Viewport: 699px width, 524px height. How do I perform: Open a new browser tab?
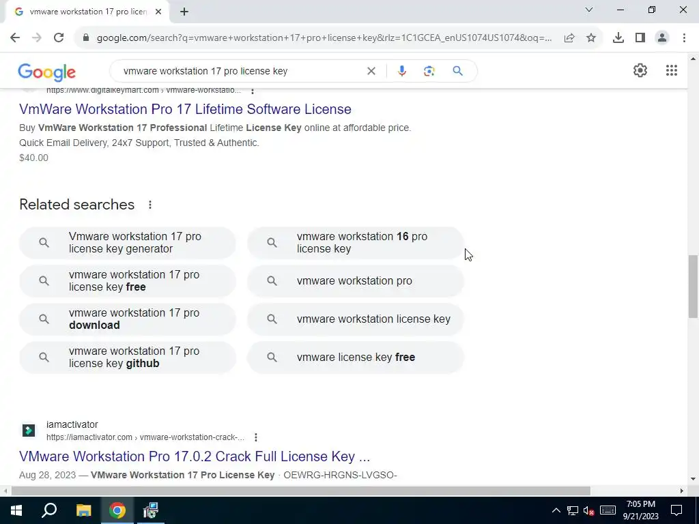coord(184,12)
